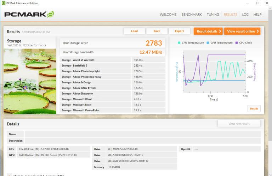Switch to the BENCHMARK tab
Viewport: 272px width, 176px height.
tap(192, 15)
